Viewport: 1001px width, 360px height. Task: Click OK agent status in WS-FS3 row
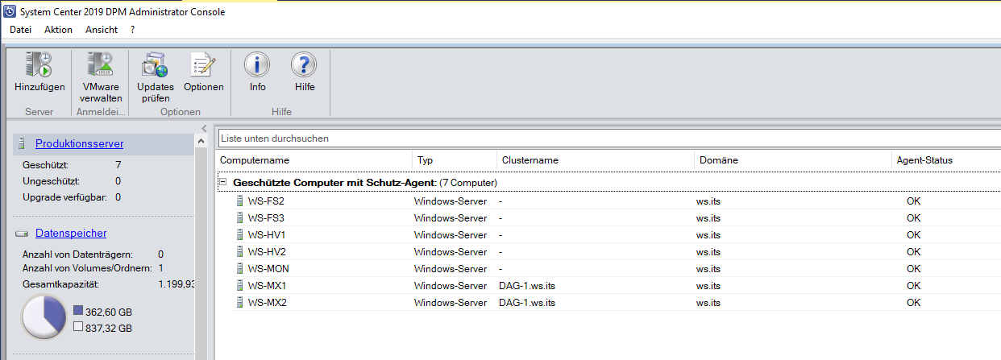(x=913, y=217)
